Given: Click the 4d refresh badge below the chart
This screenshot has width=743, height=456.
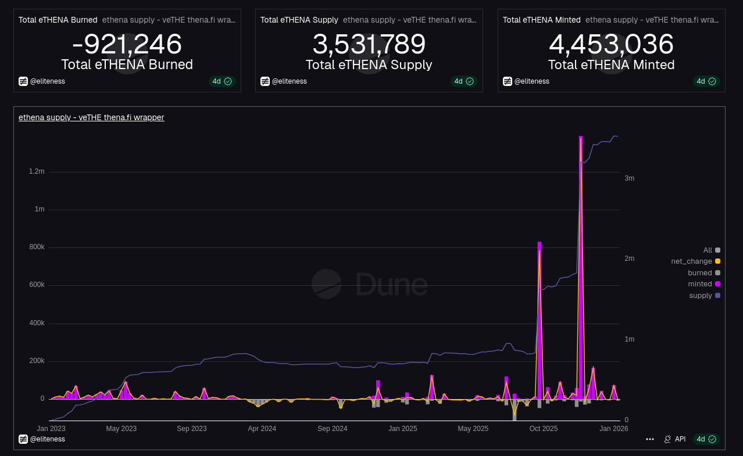Looking at the screenshot, I should (706, 439).
